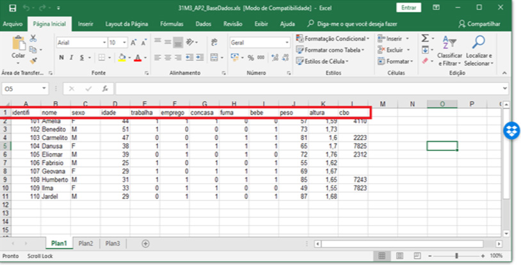Open Estilos de Célula menu
521x265 pixels.
(322, 61)
